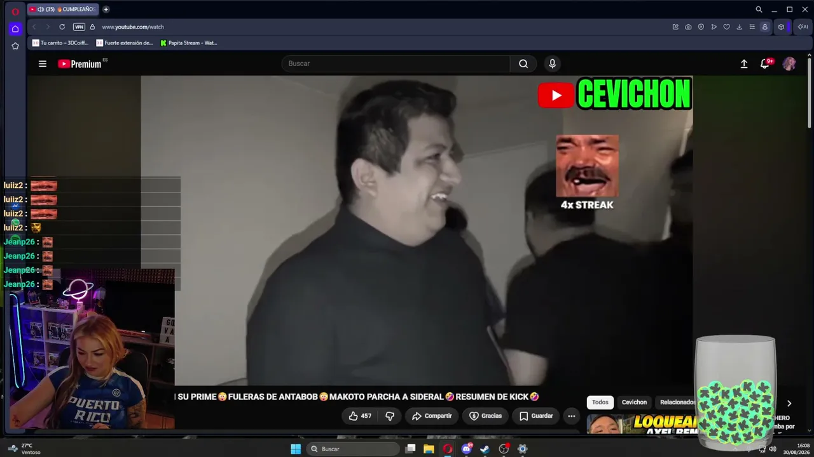Open Settings gear from the taskbar
This screenshot has height=457, width=814.
tap(522, 449)
